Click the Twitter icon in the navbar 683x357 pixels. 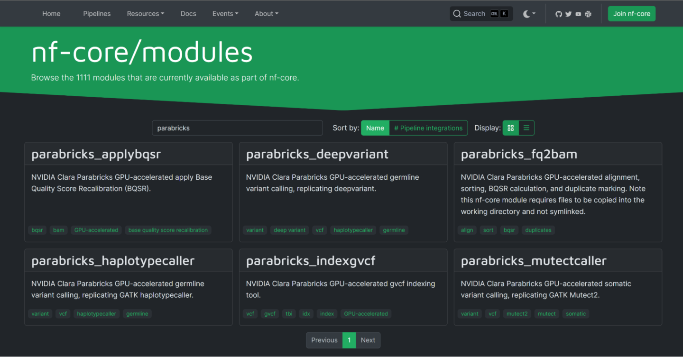click(568, 14)
